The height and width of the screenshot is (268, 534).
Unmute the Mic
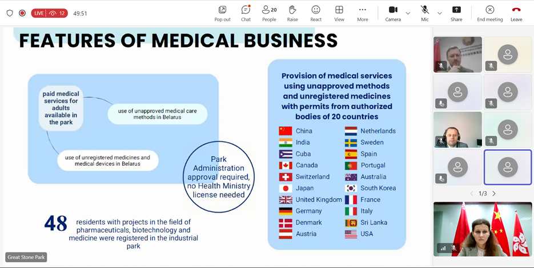425,14
